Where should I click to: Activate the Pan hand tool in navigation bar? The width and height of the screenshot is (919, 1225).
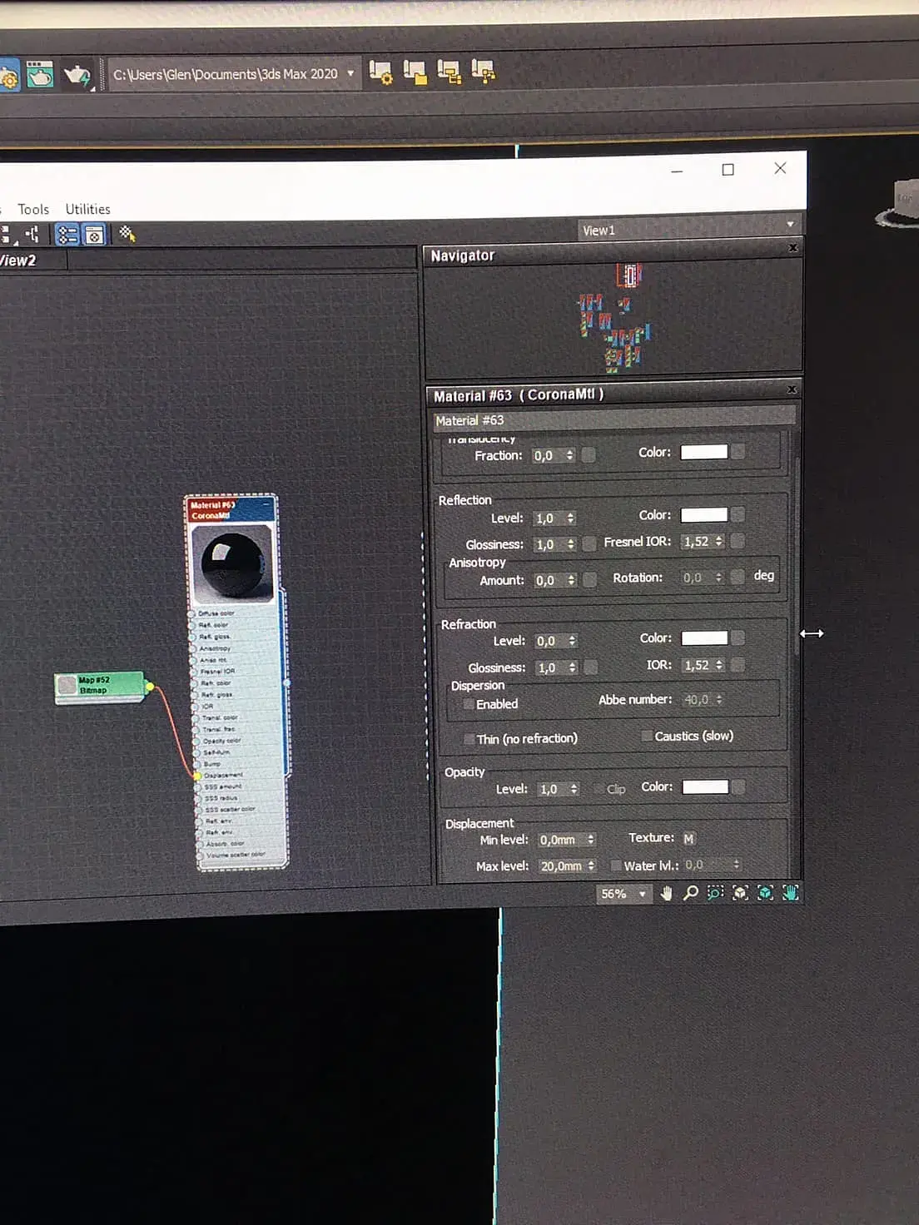coord(666,894)
